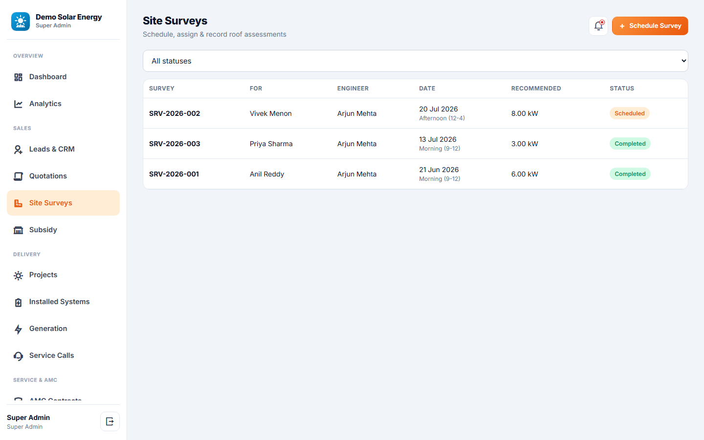Click the 8.00 kW recommended value
Image resolution: width=704 pixels, height=440 pixels.
coord(525,113)
